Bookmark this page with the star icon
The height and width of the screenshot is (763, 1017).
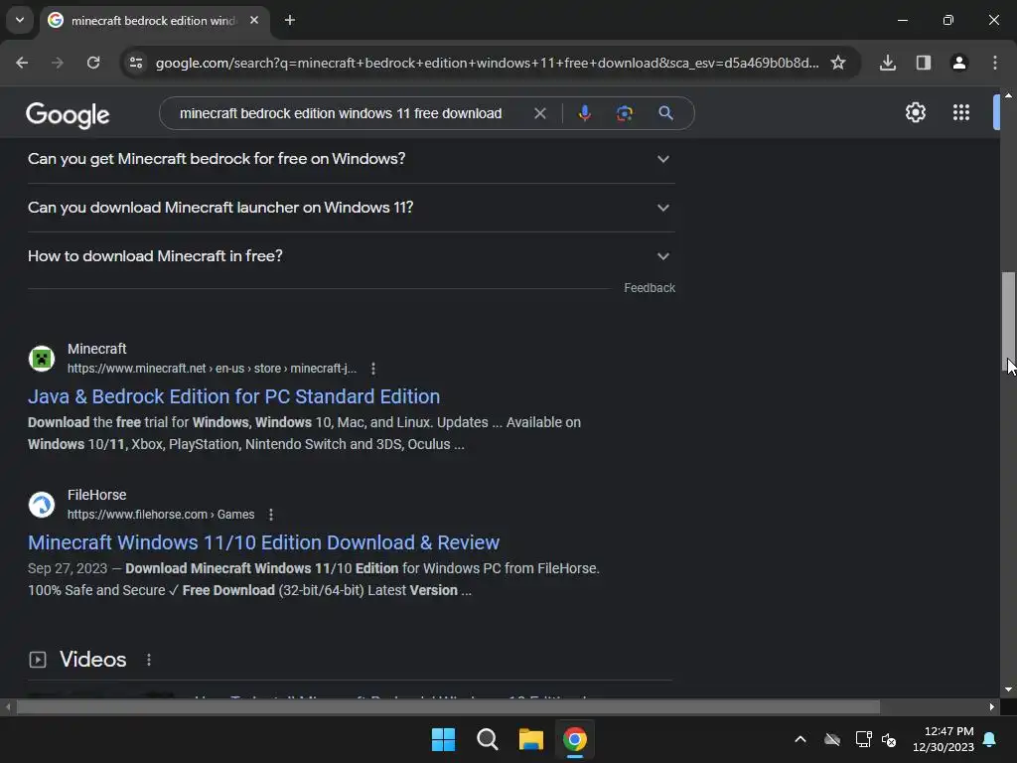pyautogui.click(x=838, y=63)
